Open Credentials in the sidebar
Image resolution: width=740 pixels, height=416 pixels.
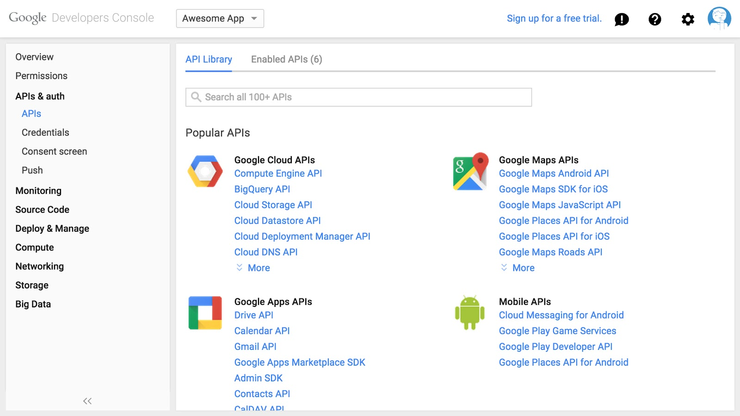pos(45,133)
